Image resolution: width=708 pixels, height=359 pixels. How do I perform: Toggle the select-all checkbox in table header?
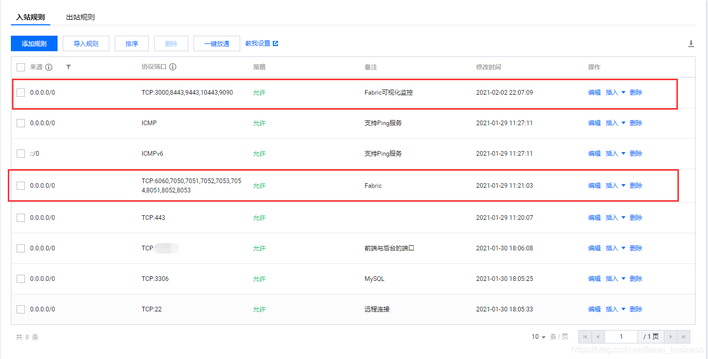21,67
